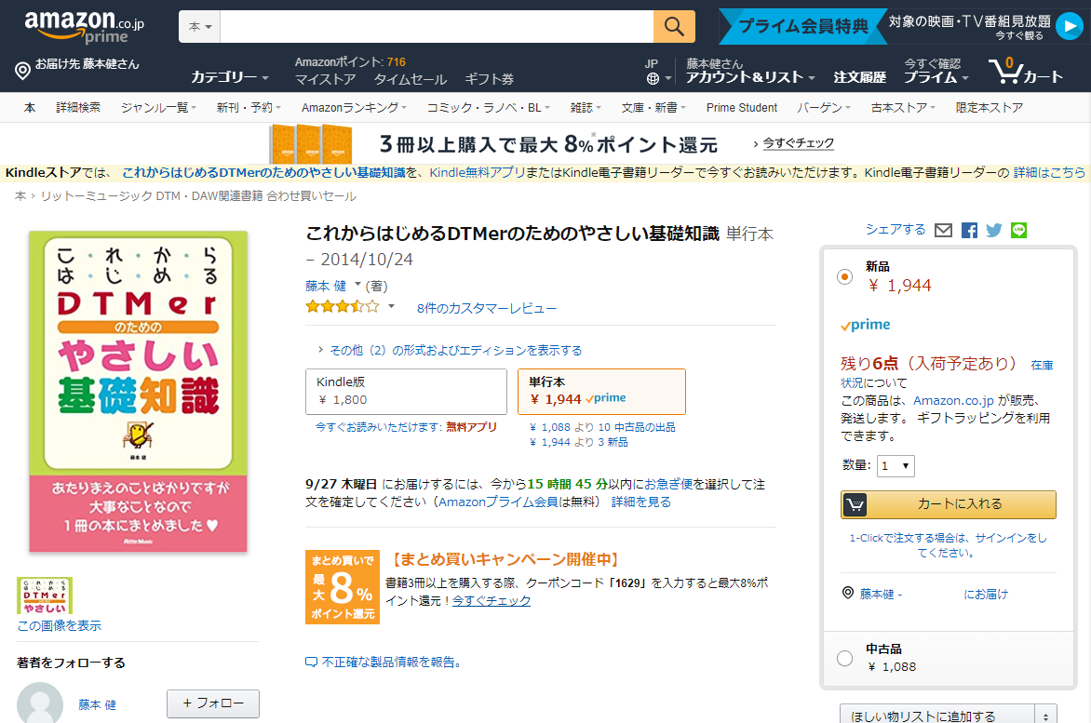The height and width of the screenshot is (723, 1091).
Task: Open 詳細検索 advanced search
Action: coord(78,108)
